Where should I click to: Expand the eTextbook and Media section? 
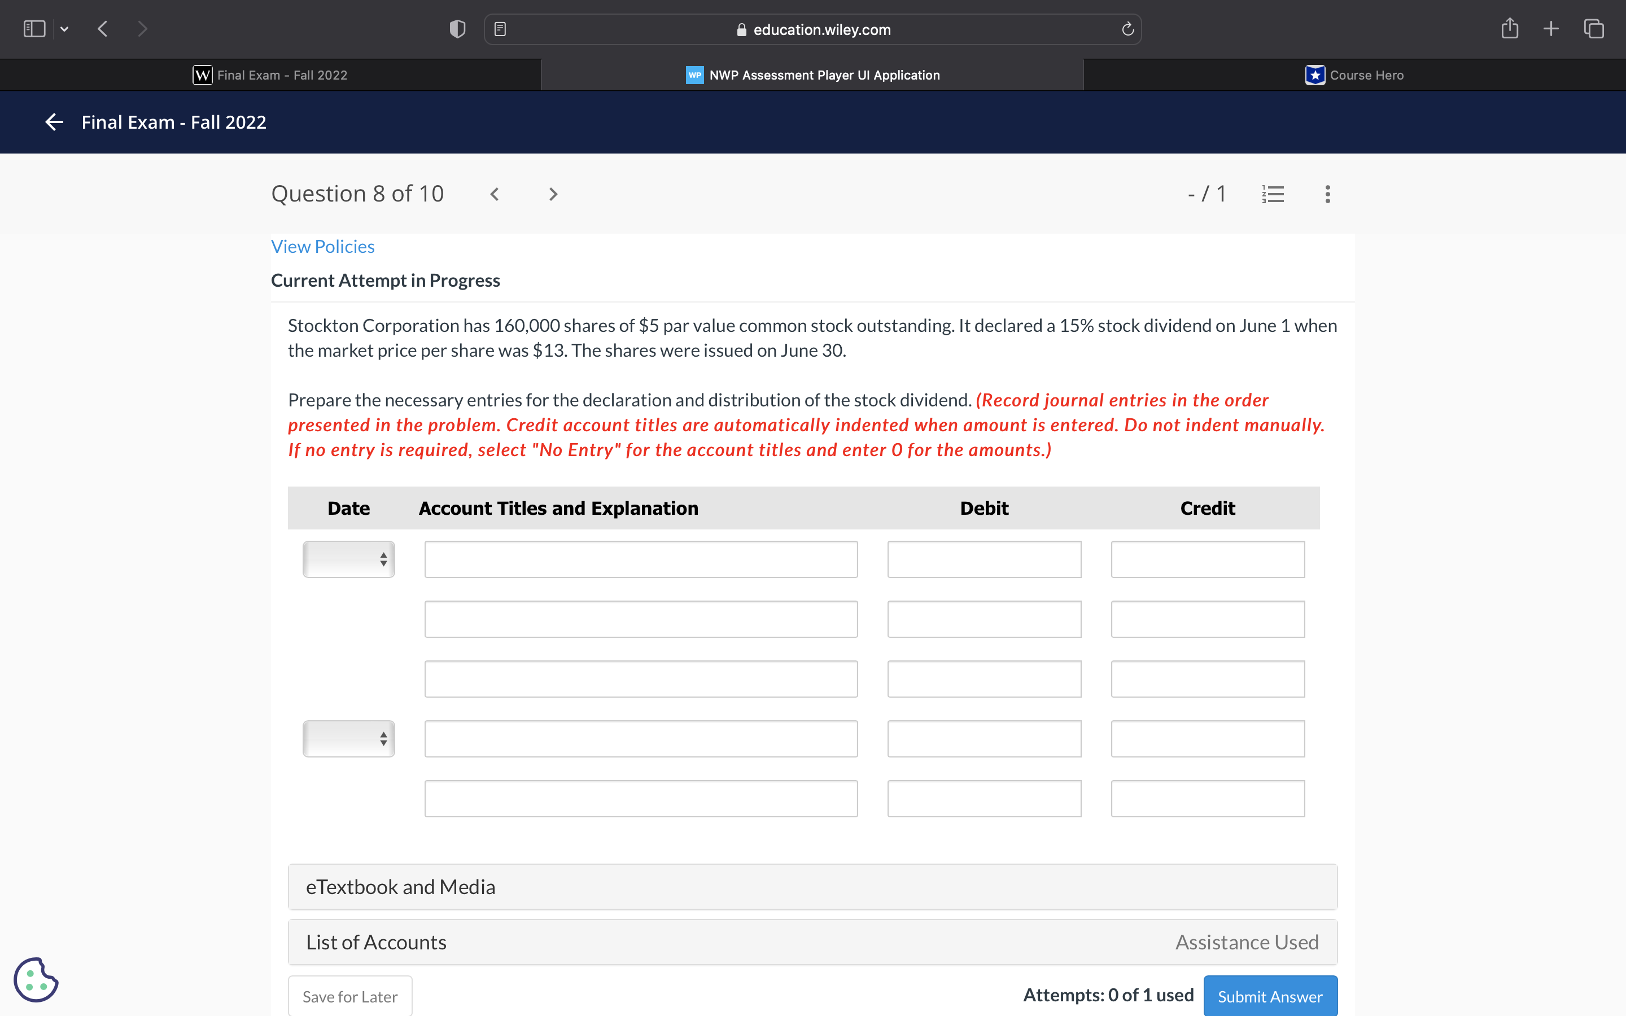[812, 887]
